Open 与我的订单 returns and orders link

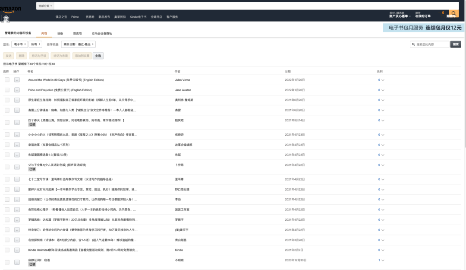(422, 15)
